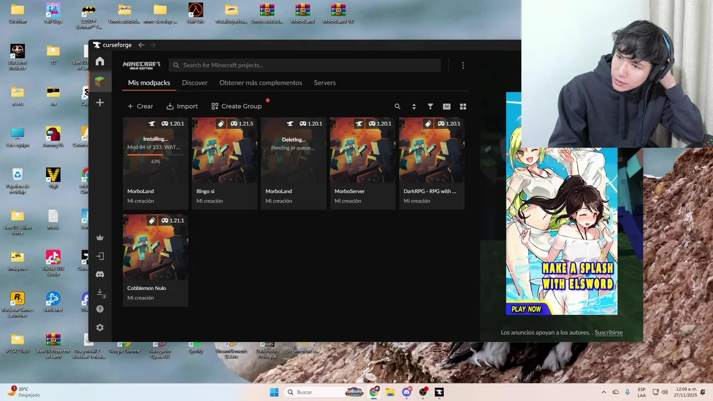
Task: Open the Bingo si modpack thumbnail
Action: point(224,150)
